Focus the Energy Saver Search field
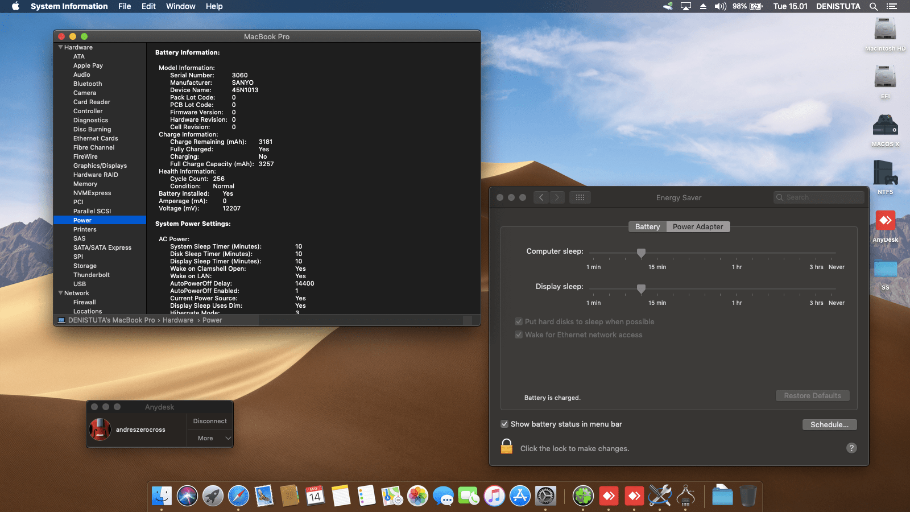This screenshot has height=512, width=910. (818, 197)
